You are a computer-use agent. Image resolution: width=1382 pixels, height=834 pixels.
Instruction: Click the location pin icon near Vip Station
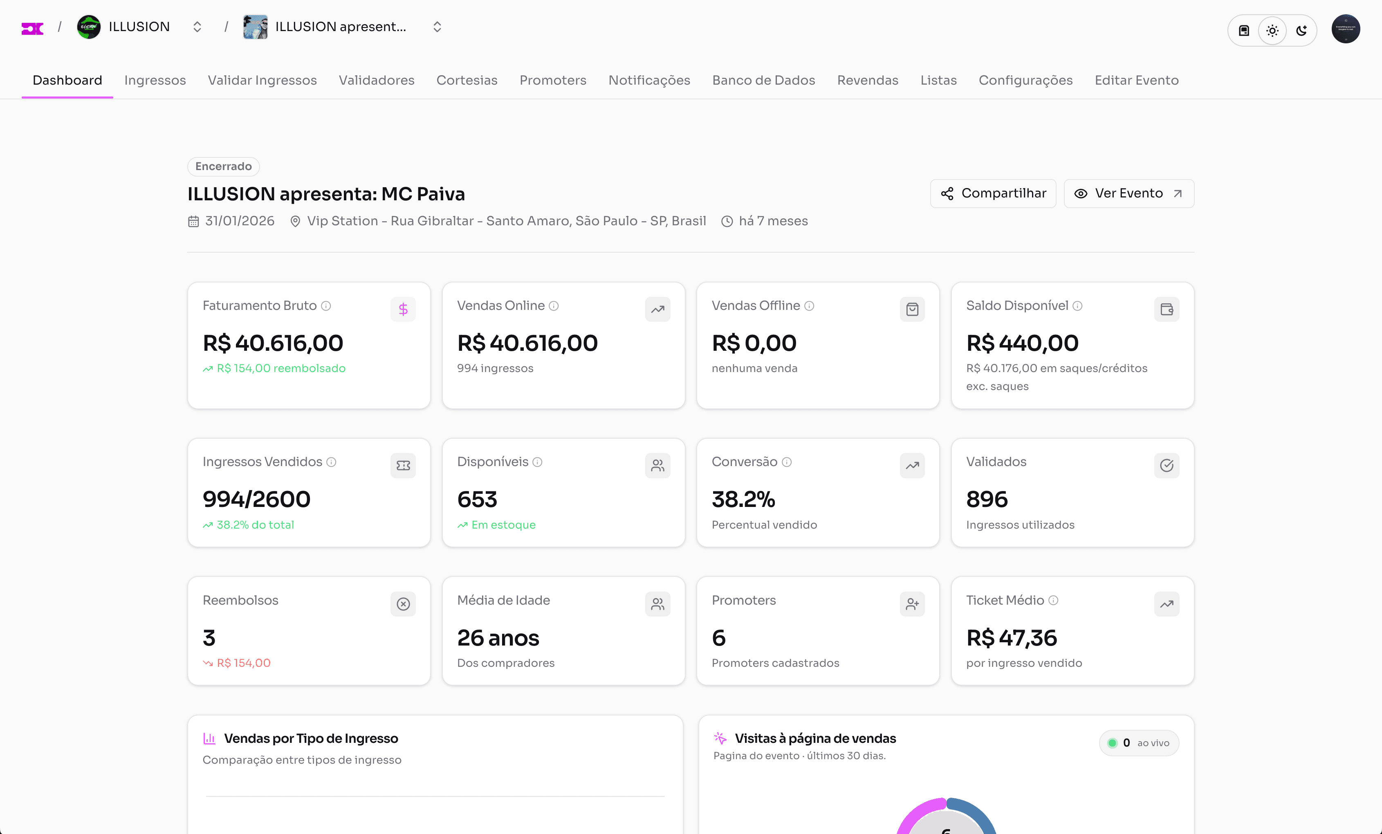tap(295, 222)
